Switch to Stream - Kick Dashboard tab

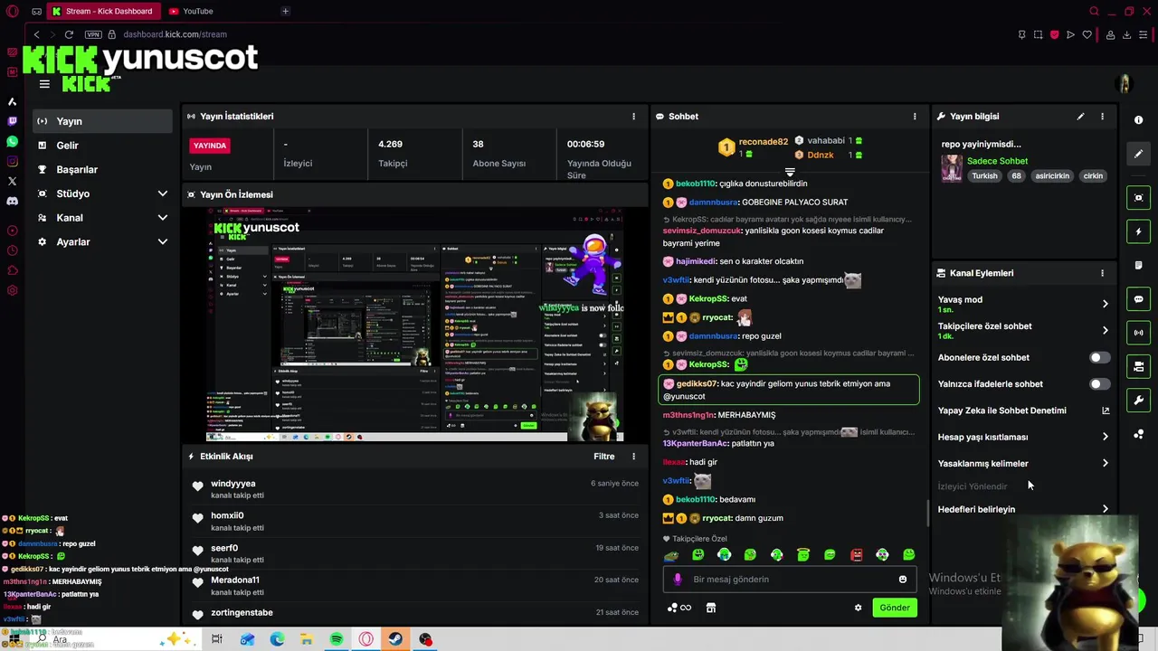point(104,11)
